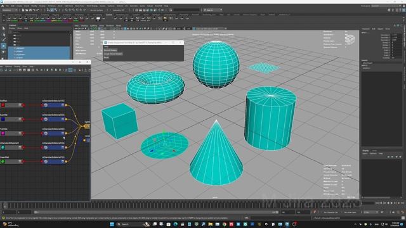Open File Explorer from the taskbar
Screen dimensions: 406x228
[210, 224]
